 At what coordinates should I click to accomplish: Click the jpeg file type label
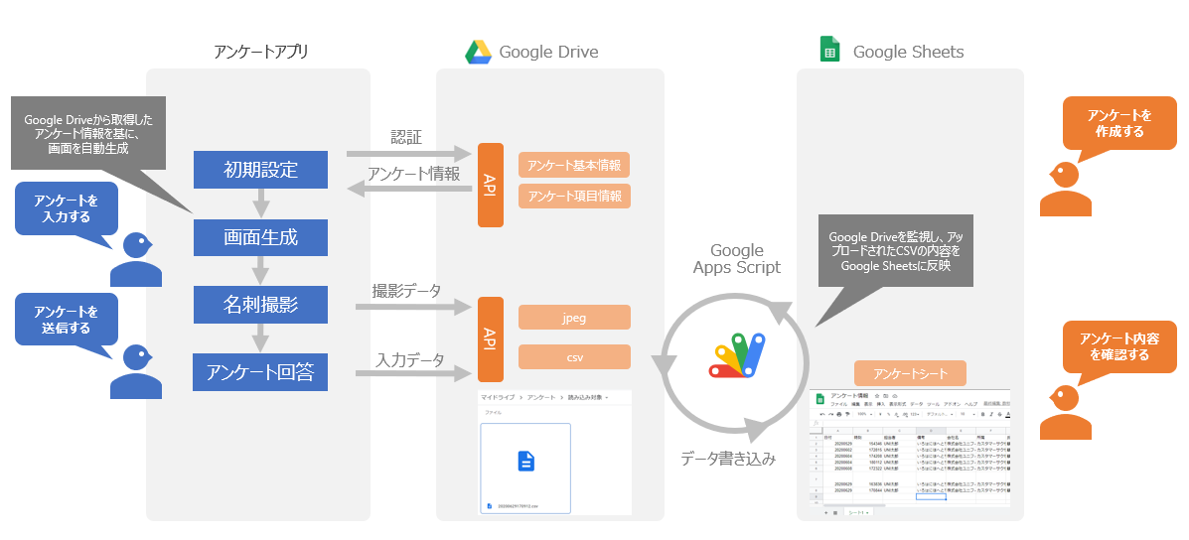574,317
